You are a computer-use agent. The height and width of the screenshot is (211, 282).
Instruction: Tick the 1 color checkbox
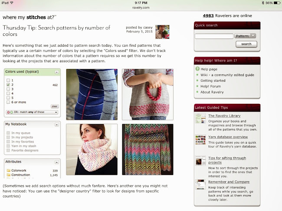coord(8,80)
